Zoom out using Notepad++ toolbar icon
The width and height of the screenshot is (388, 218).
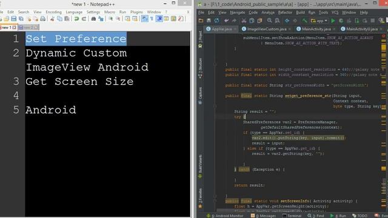pyautogui.click(x=118, y=19)
